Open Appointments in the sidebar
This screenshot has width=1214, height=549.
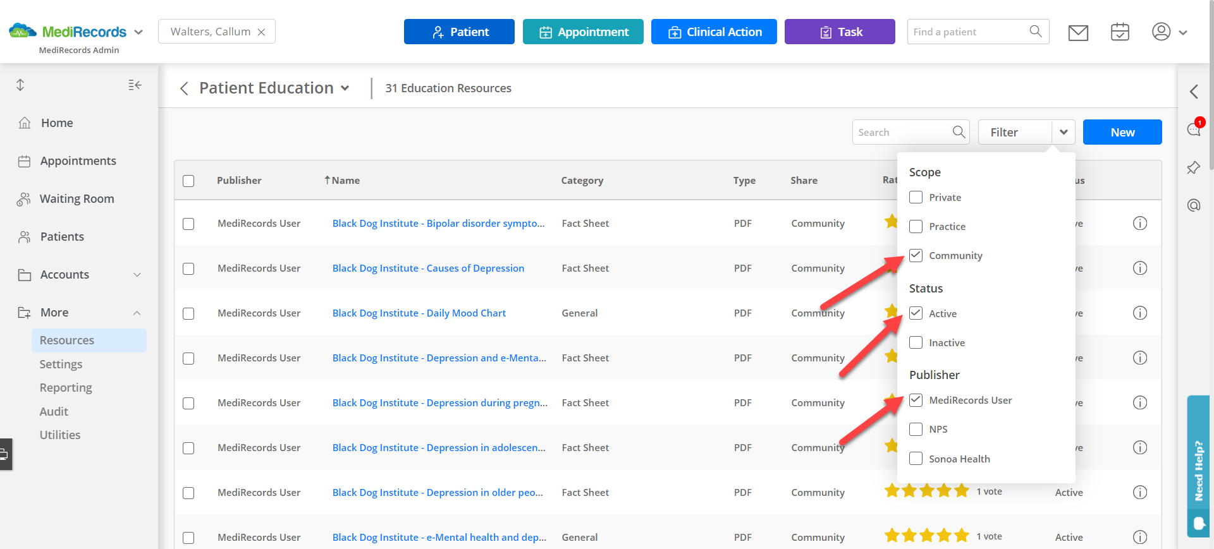pyautogui.click(x=78, y=161)
